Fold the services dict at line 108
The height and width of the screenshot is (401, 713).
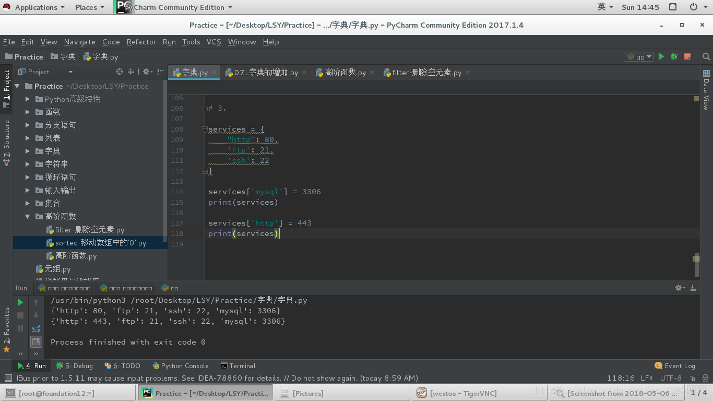pyautogui.click(x=205, y=129)
